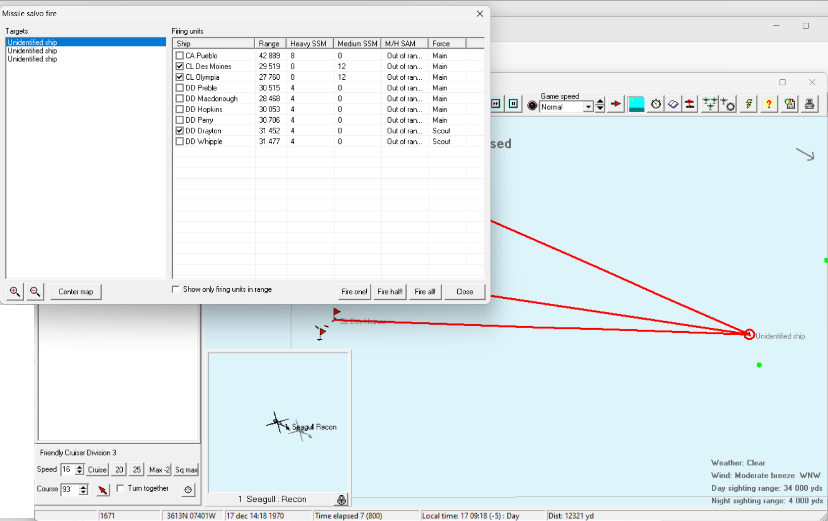
Task: Check the CA Pueblo firing unit checkbox
Action: (179, 56)
